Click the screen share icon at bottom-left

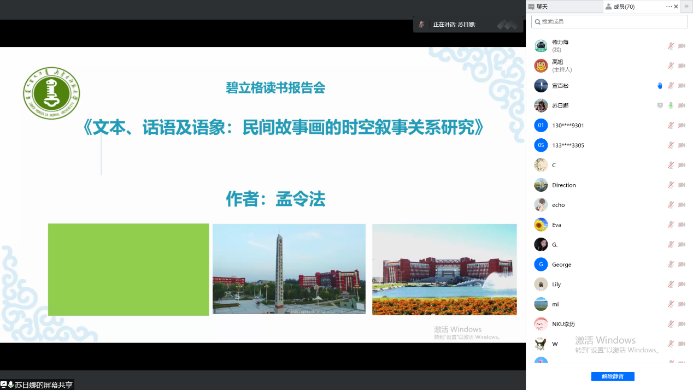[4, 385]
